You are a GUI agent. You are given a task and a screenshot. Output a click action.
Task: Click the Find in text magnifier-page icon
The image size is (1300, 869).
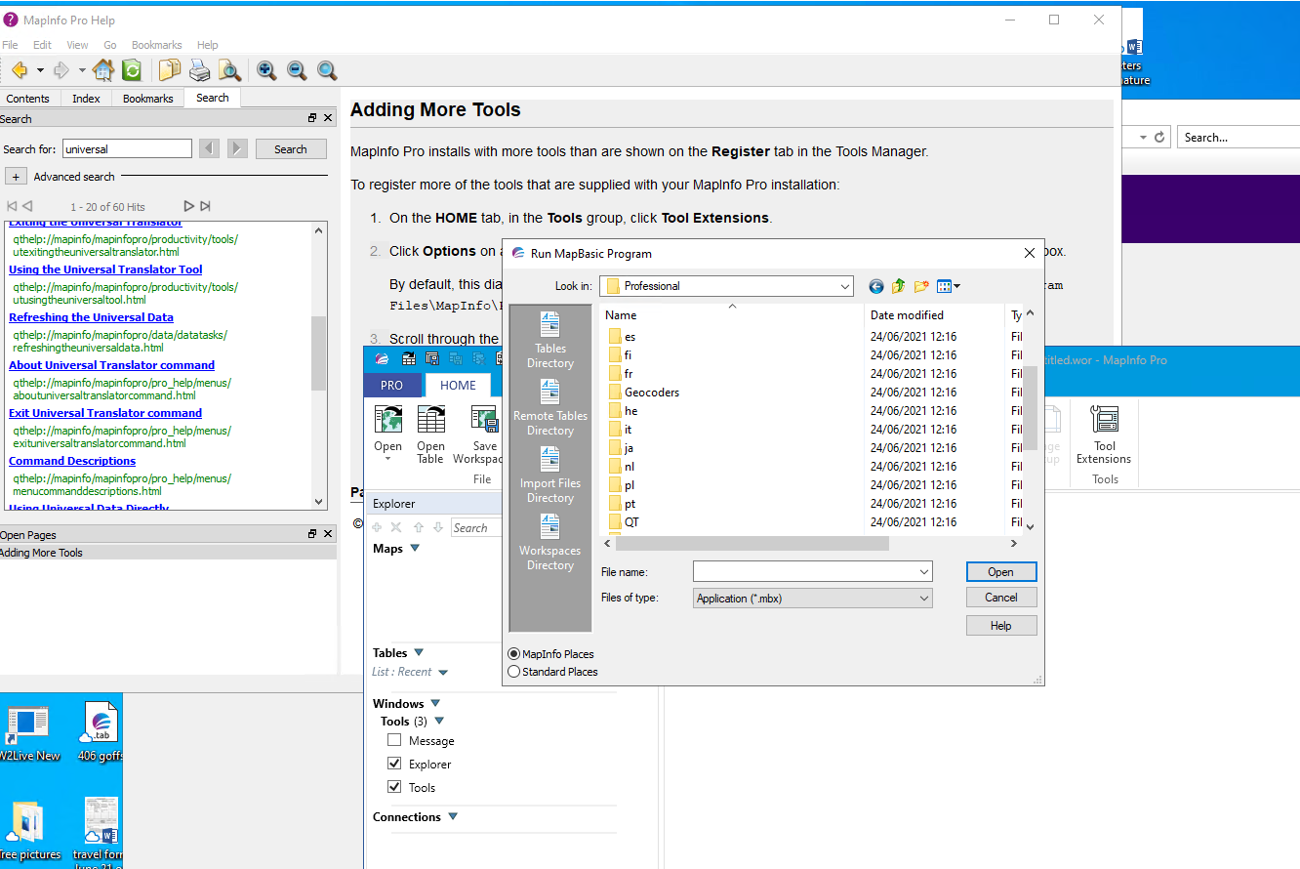tap(229, 70)
